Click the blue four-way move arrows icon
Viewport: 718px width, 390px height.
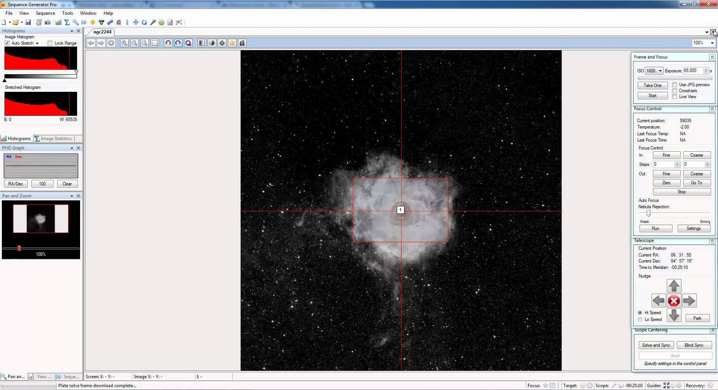[x=136, y=22]
